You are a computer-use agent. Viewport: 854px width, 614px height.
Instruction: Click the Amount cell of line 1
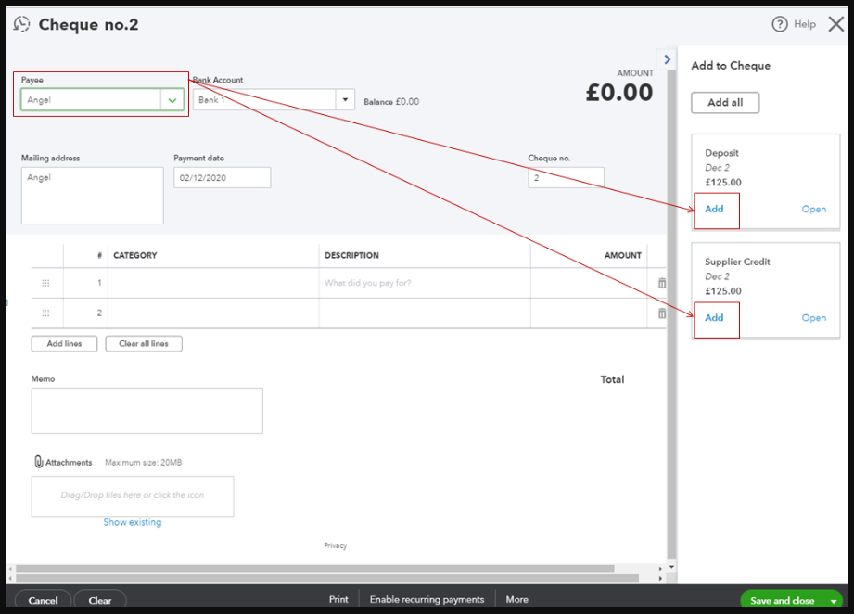point(589,283)
